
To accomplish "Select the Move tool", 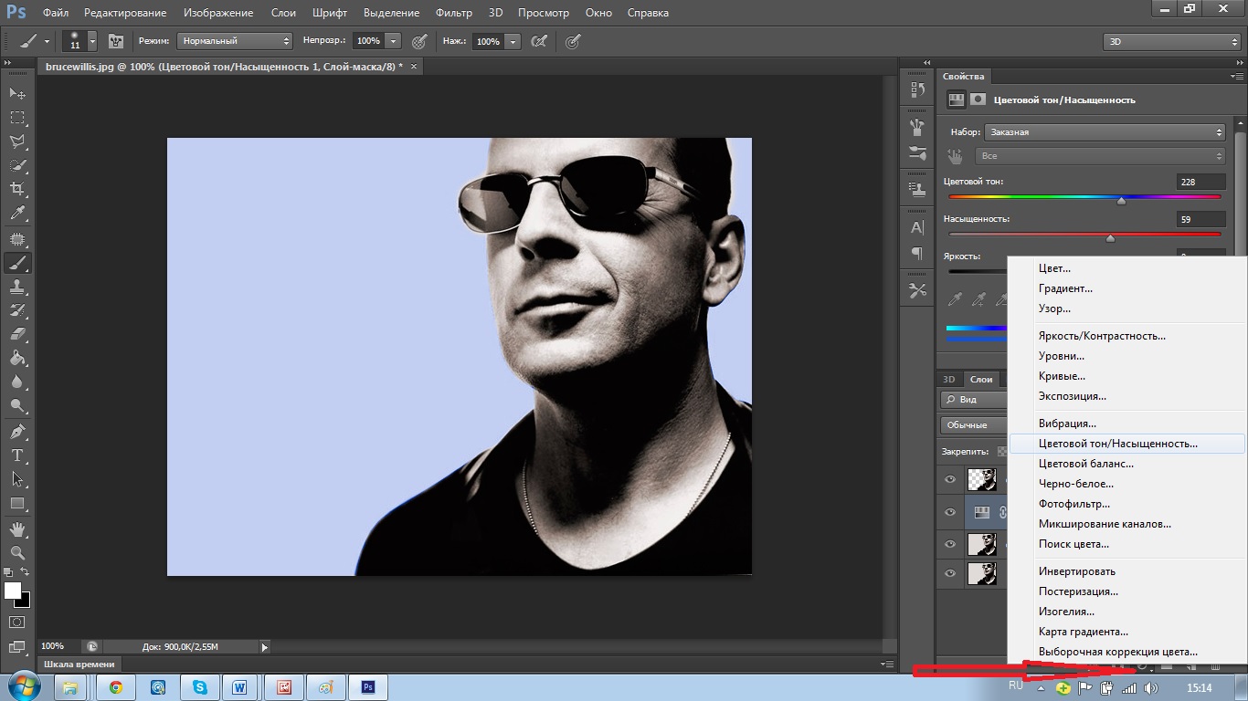I will coord(17,93).
